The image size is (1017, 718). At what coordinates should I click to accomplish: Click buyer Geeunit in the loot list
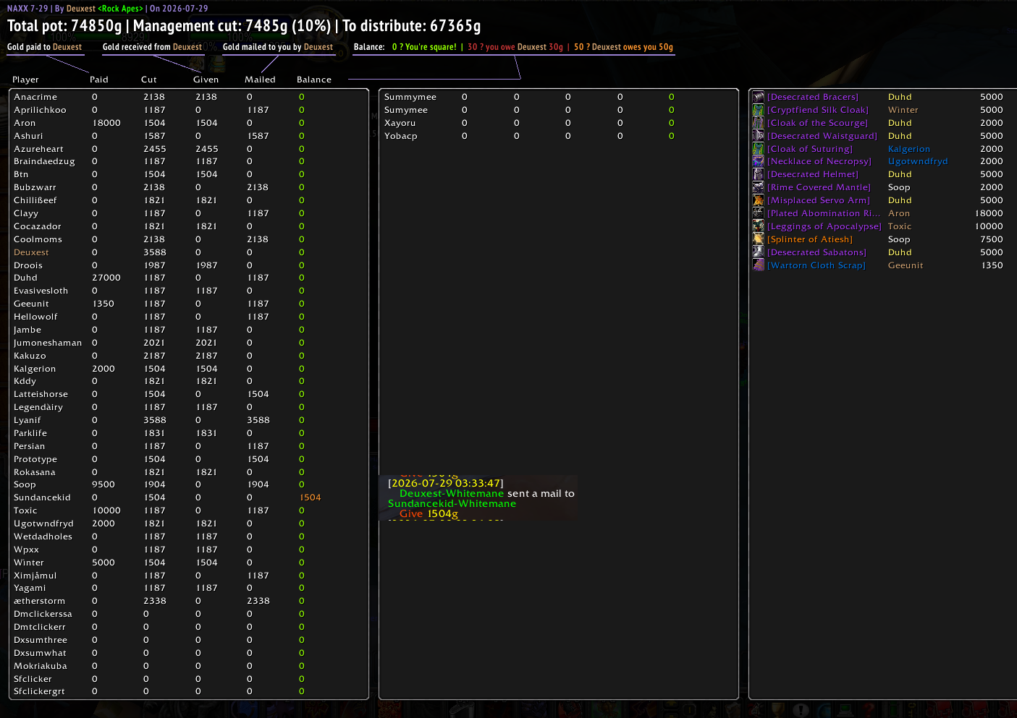906,265
